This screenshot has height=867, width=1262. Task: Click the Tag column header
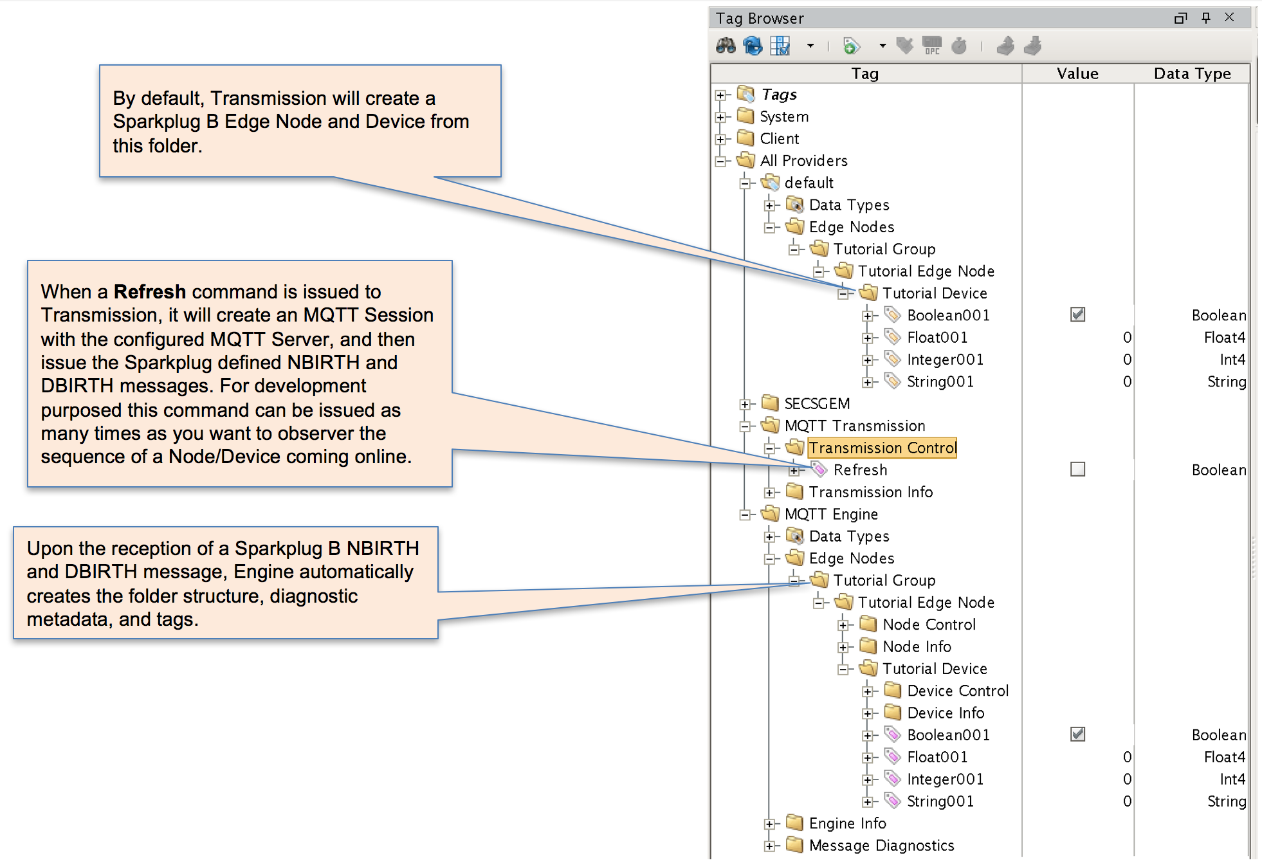[x=866, y=73]
